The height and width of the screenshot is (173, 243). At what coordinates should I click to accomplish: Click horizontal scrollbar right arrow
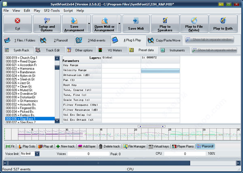coord(238,163)
